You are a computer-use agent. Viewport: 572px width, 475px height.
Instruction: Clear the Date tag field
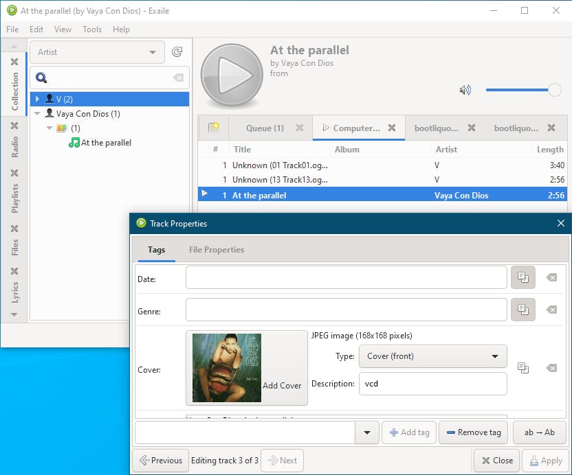[551, 277]
